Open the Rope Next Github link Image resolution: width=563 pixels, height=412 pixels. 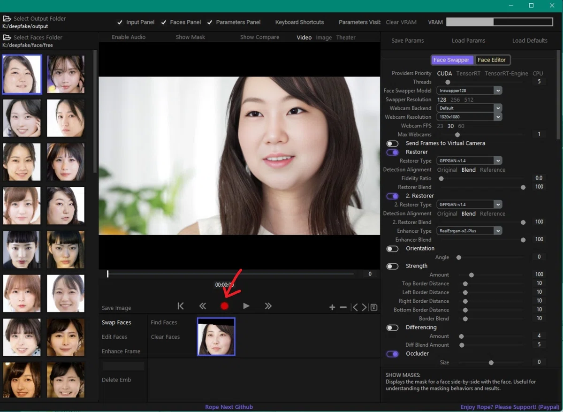pyautogui.click(x=229, y=407)
